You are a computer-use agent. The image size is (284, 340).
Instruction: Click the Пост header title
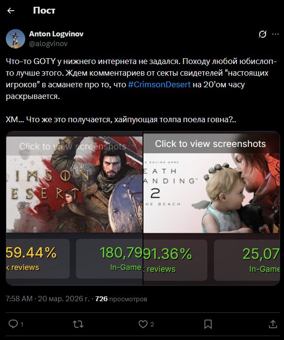coord(44,10)
